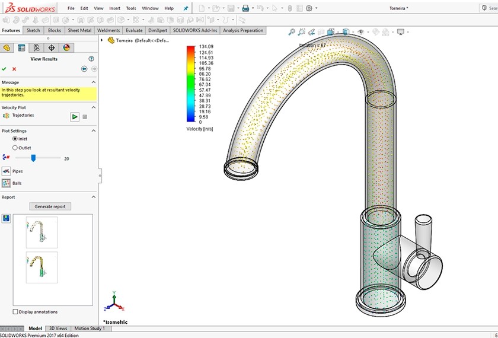Enable the Display annotations checkbox
The height and width of the screenshot is (338, 498).
15,311
